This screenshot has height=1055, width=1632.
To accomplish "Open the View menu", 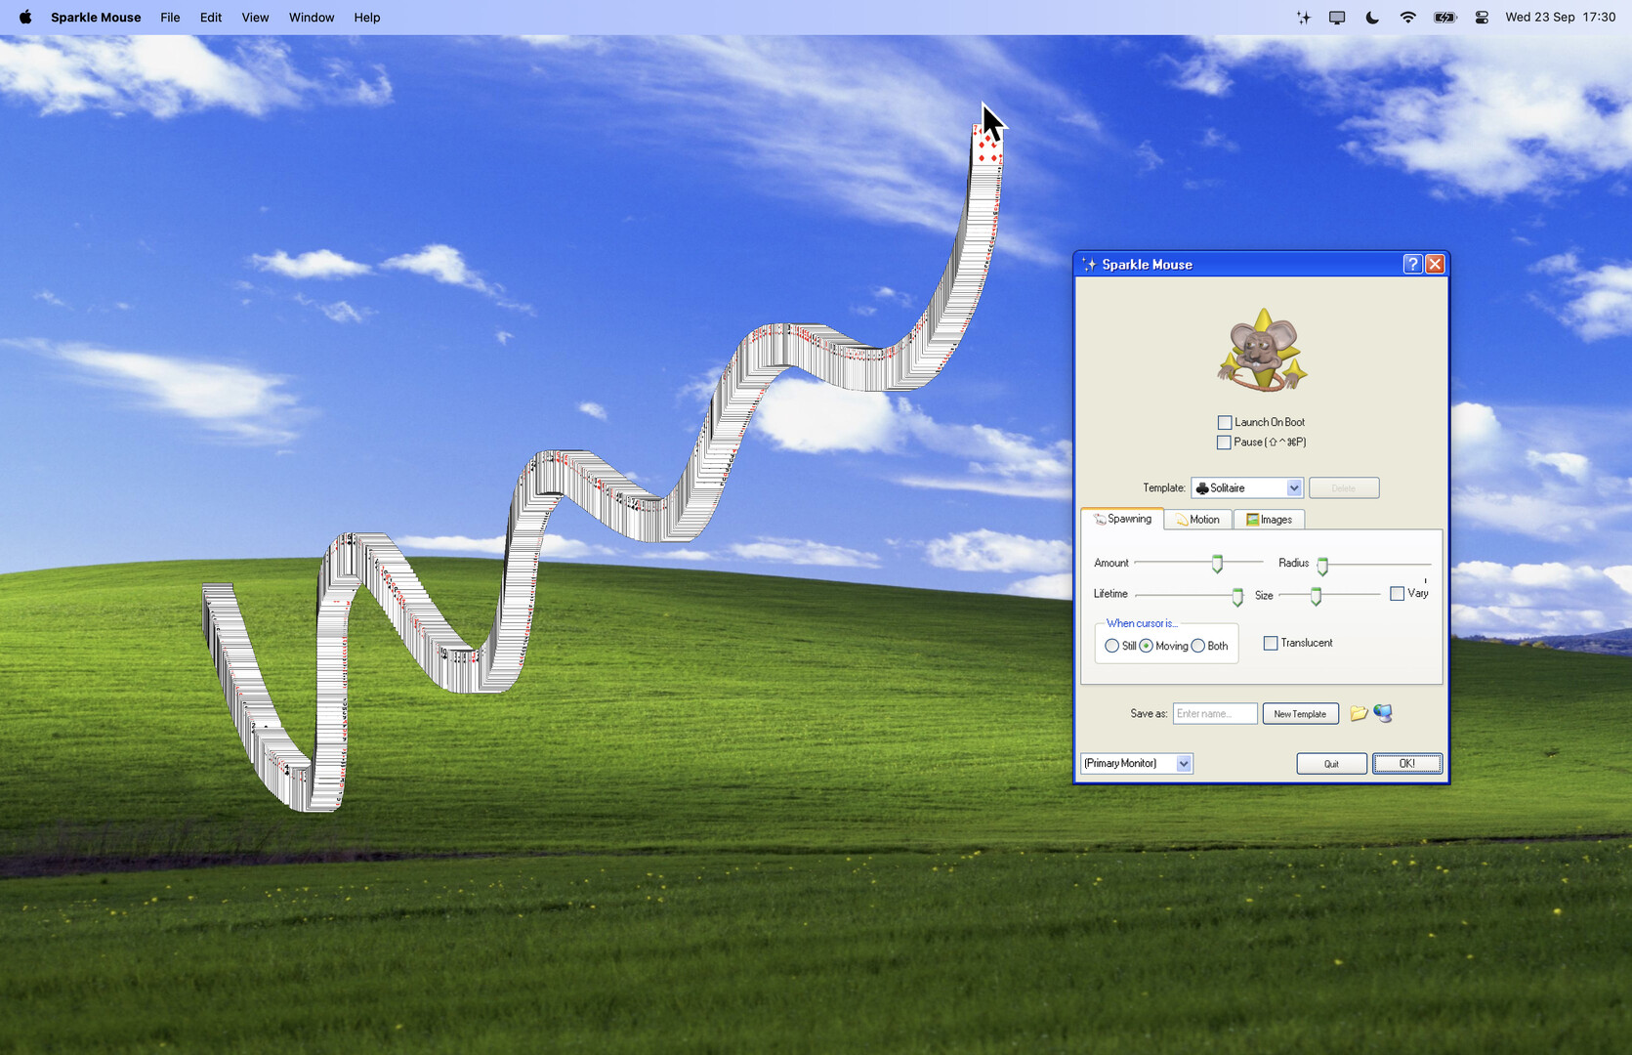I will coord(255,18).
